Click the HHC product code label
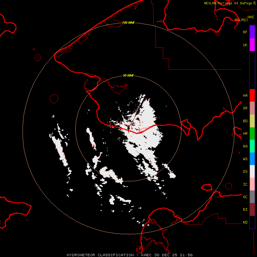Viewport: 257px width, 257px height. (x=251, y=17)
